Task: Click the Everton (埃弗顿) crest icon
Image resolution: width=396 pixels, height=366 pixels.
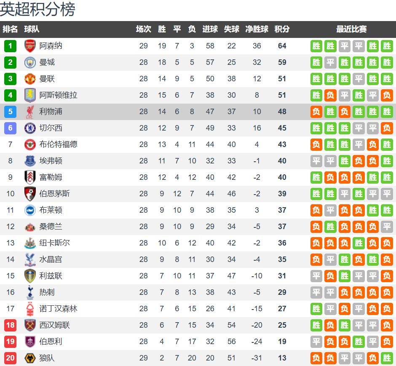Action: click(30, 161)
